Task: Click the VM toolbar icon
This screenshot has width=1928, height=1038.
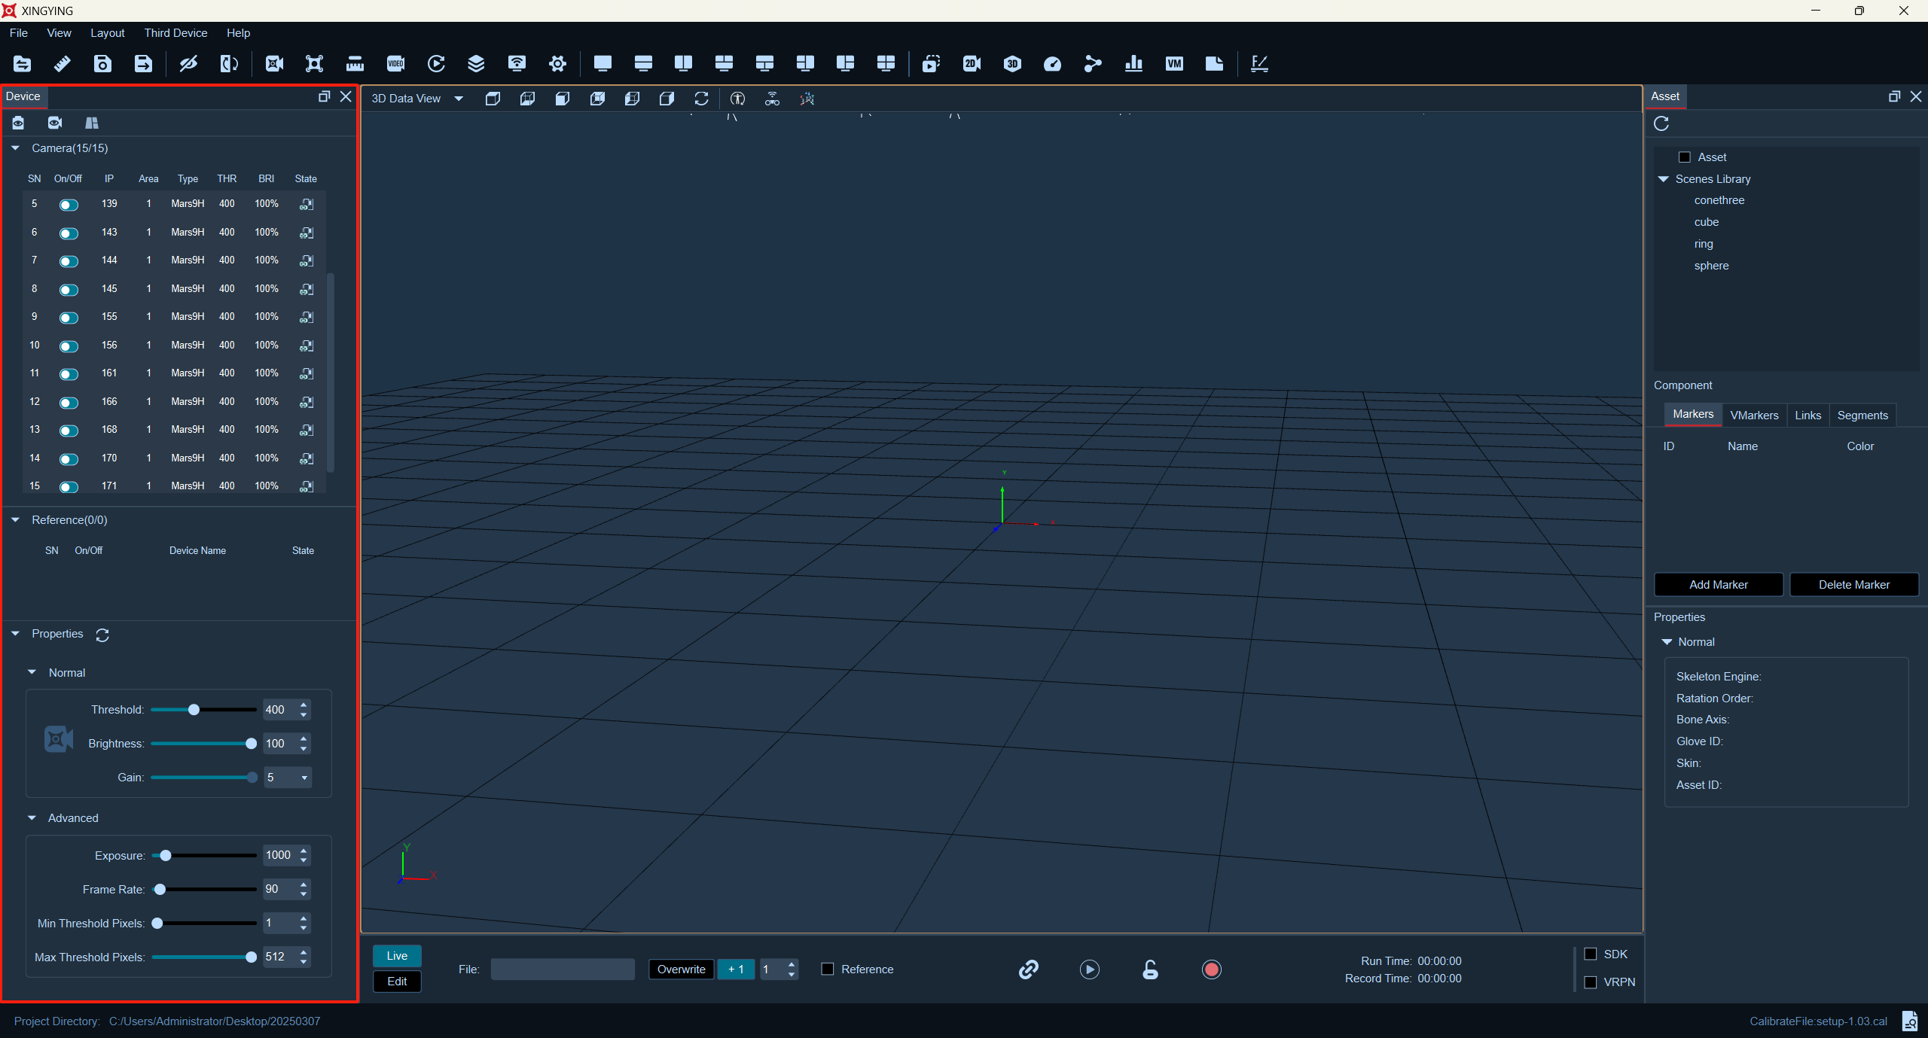Action: tap(1173, 64)
